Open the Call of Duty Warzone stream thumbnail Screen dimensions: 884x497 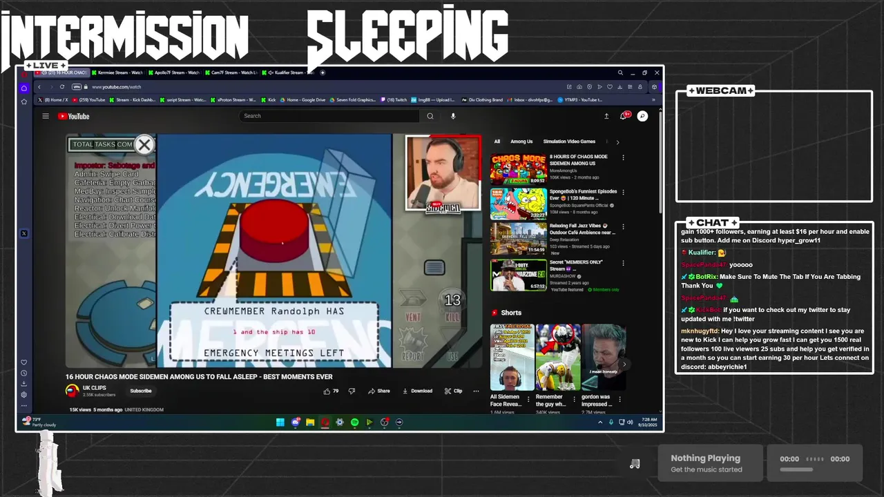point(519,275)
